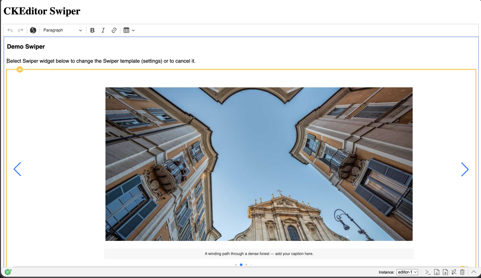Edit the winding path caption text
The image size is (481, 278).
point(259,254)
